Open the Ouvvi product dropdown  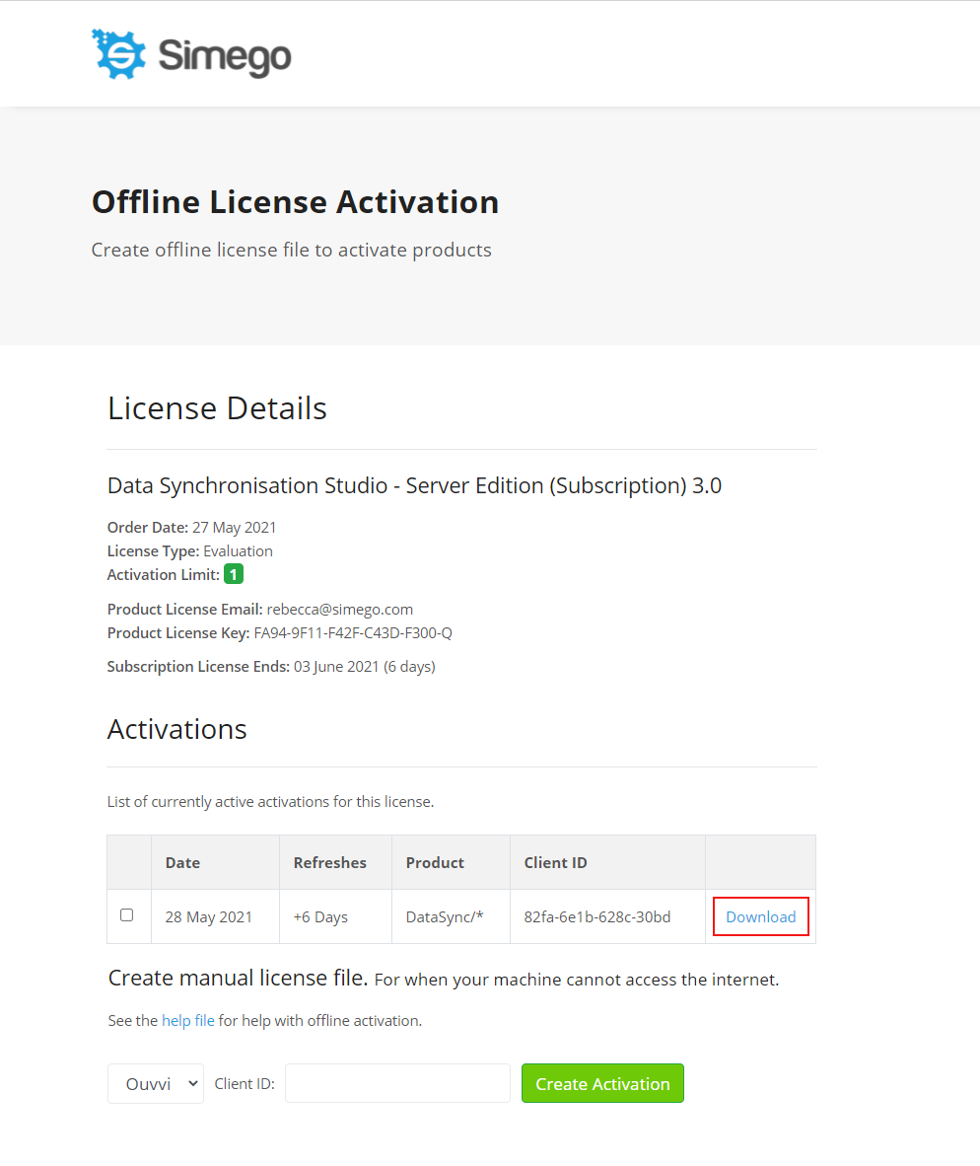coord(156,1083)
